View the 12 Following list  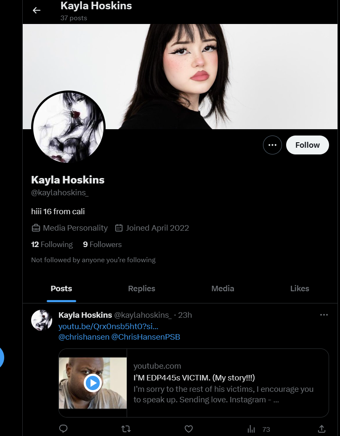pyautogui.click(x=52, y=245)
